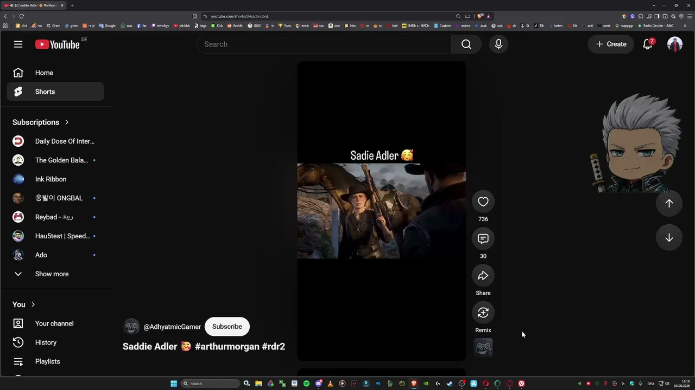Subscribe to AdhyatmicGamer
This screenshot has height=390, width=695.
[227, 327]
